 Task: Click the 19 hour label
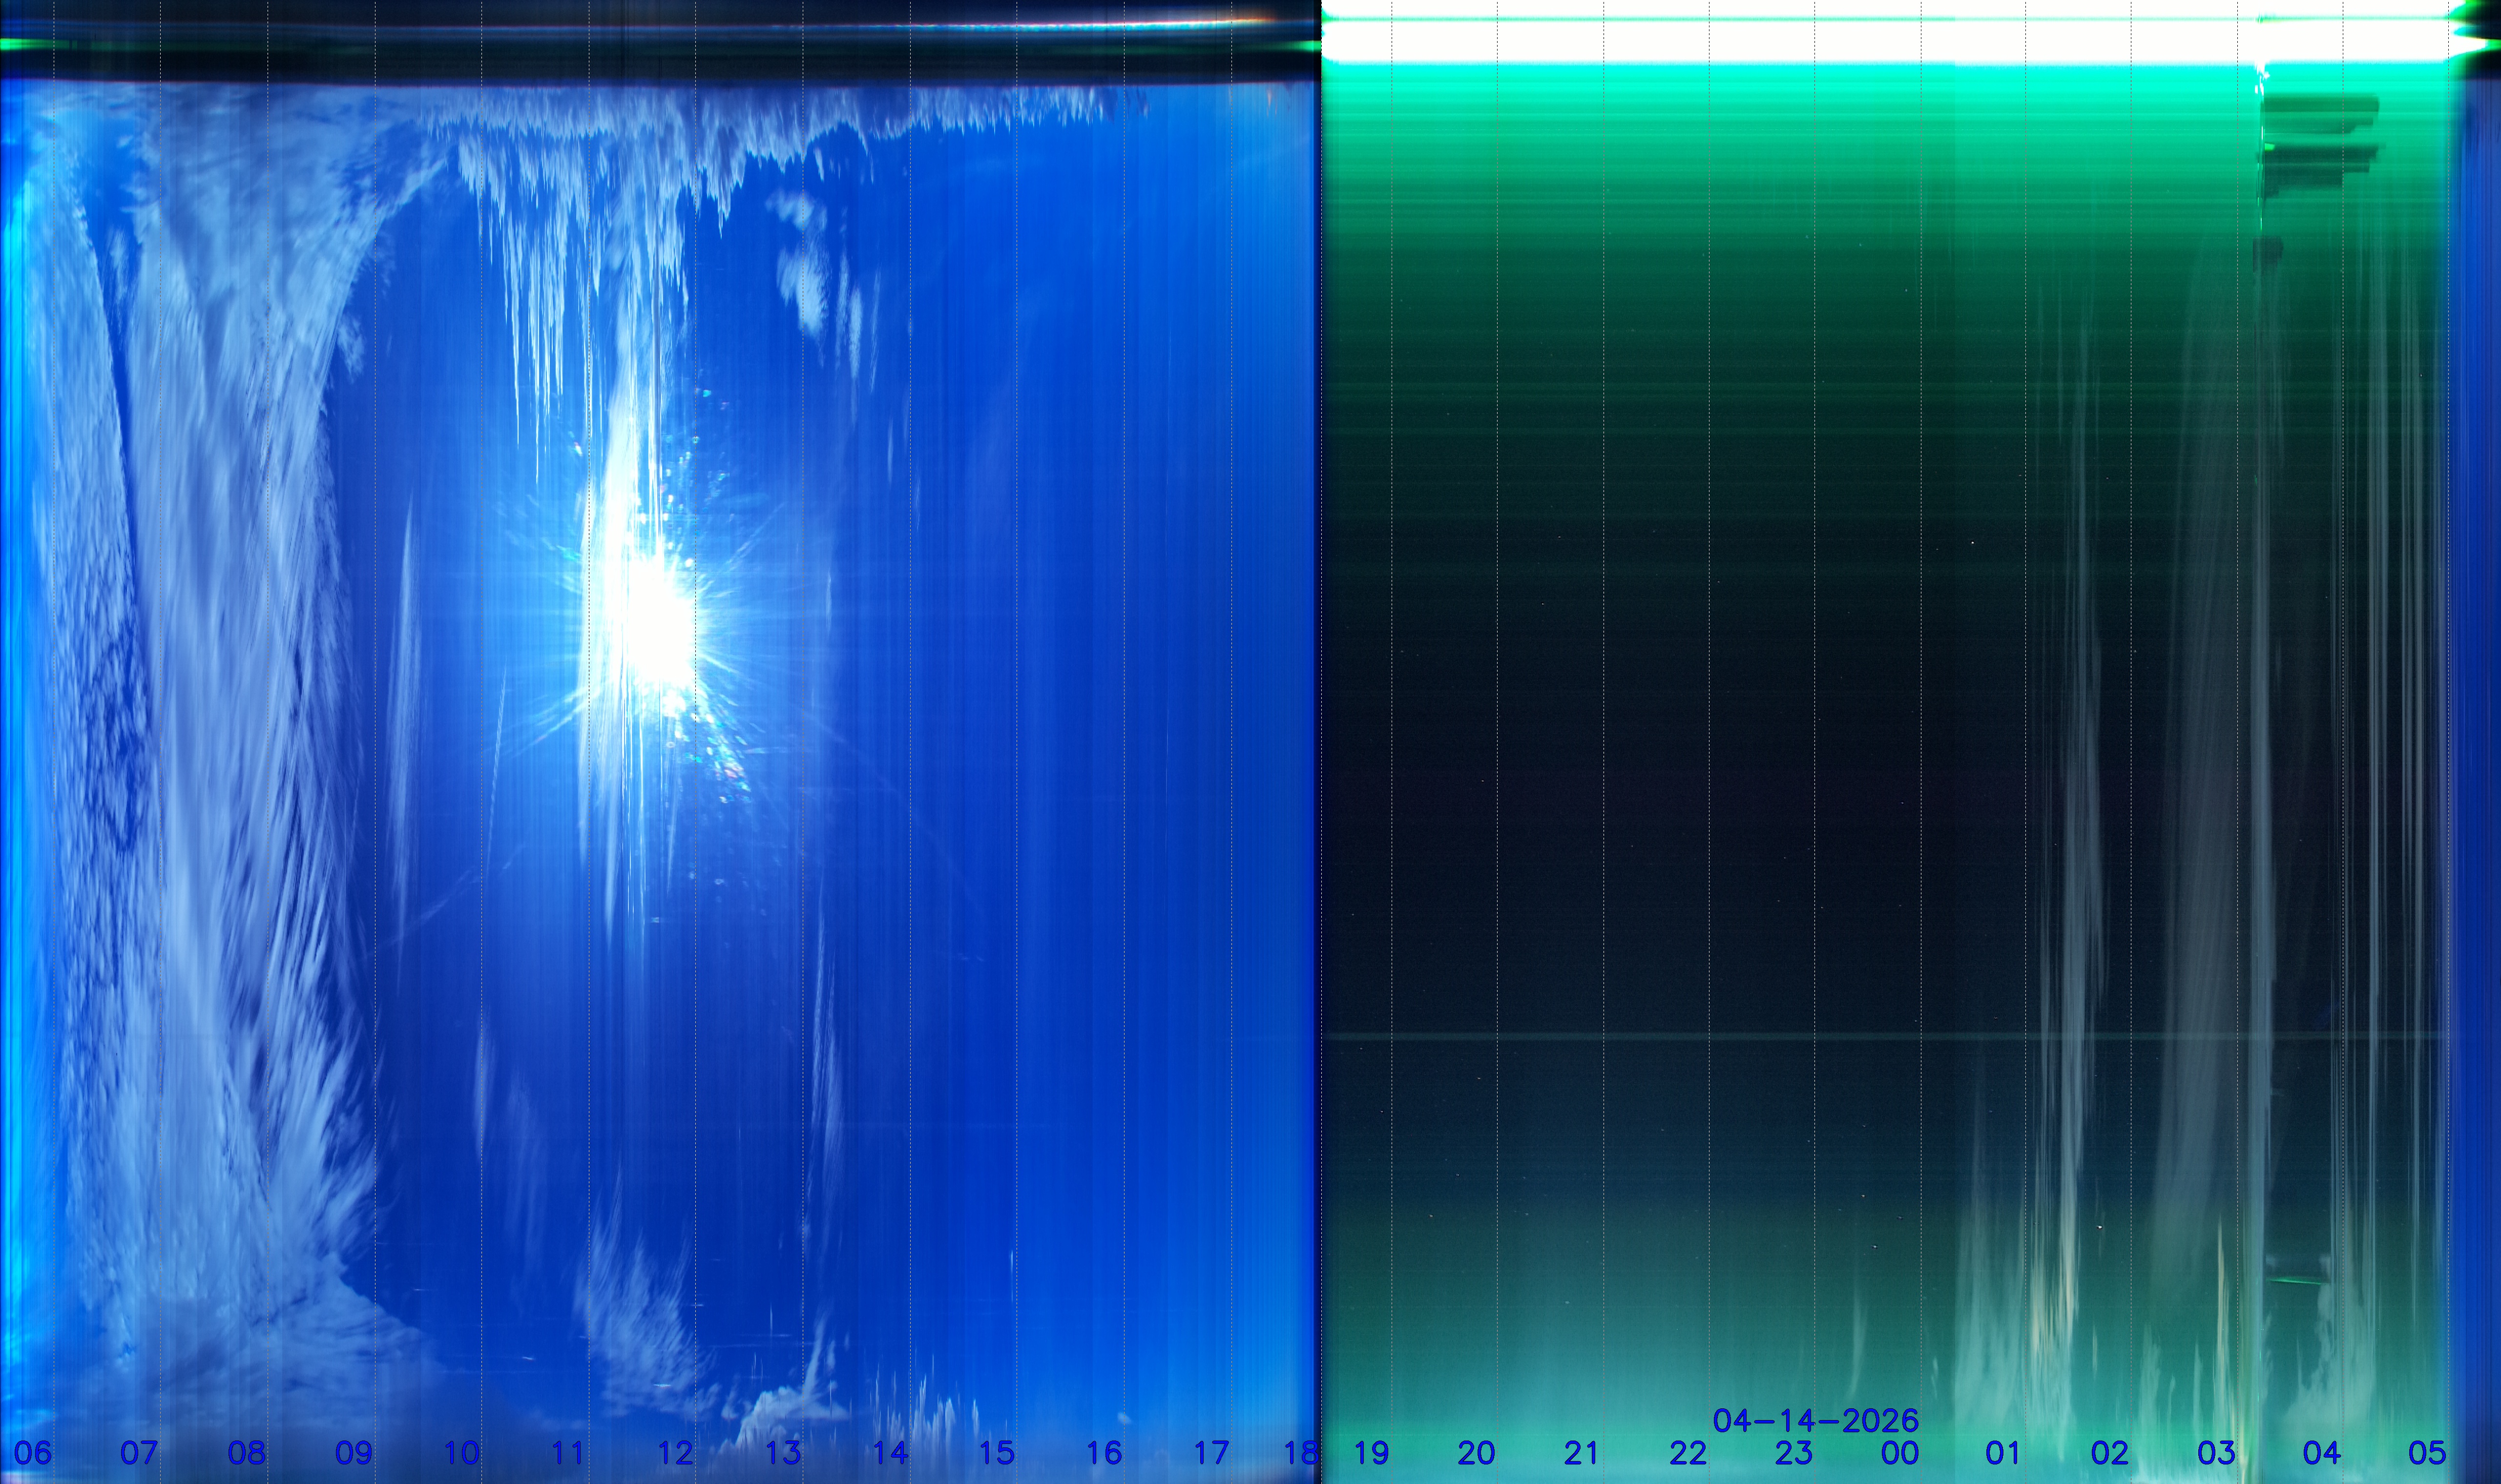click(1371, 1452)
